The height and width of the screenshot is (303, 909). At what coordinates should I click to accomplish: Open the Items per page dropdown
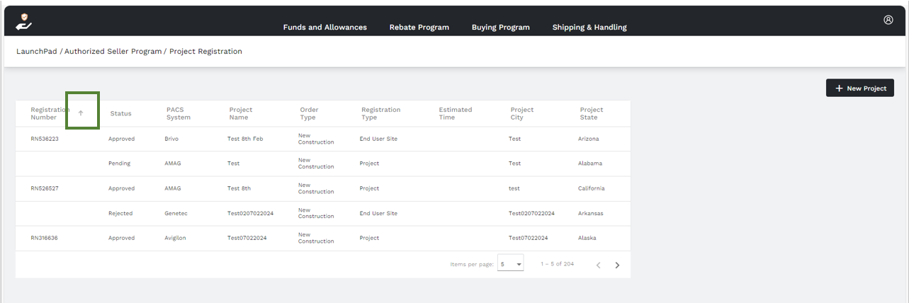(511, 264)
